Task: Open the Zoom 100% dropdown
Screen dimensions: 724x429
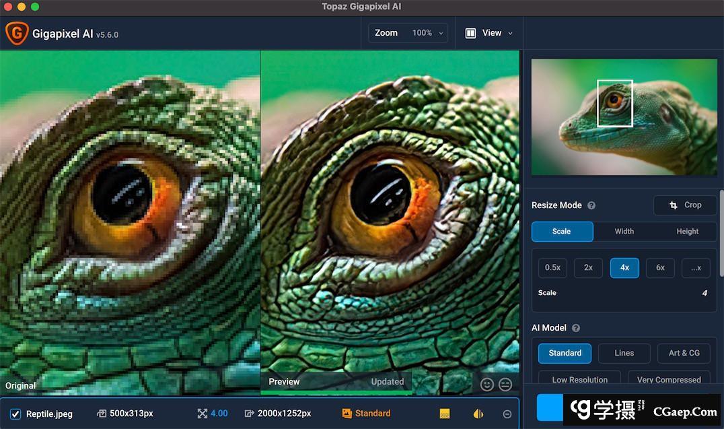Action: [x=408, y=33]
